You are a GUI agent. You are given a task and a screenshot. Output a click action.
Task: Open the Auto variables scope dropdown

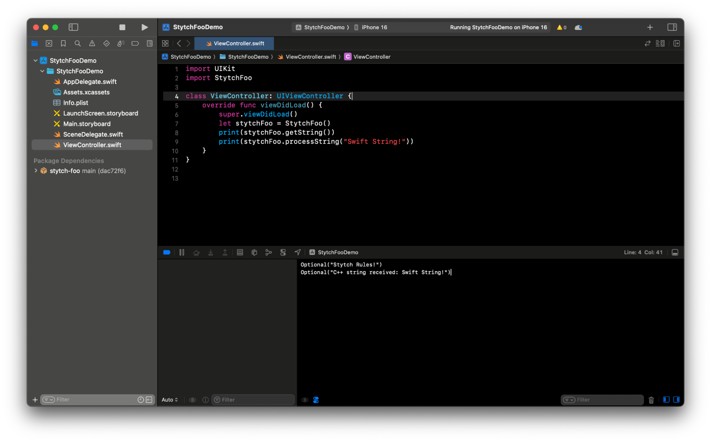point(170,400)
